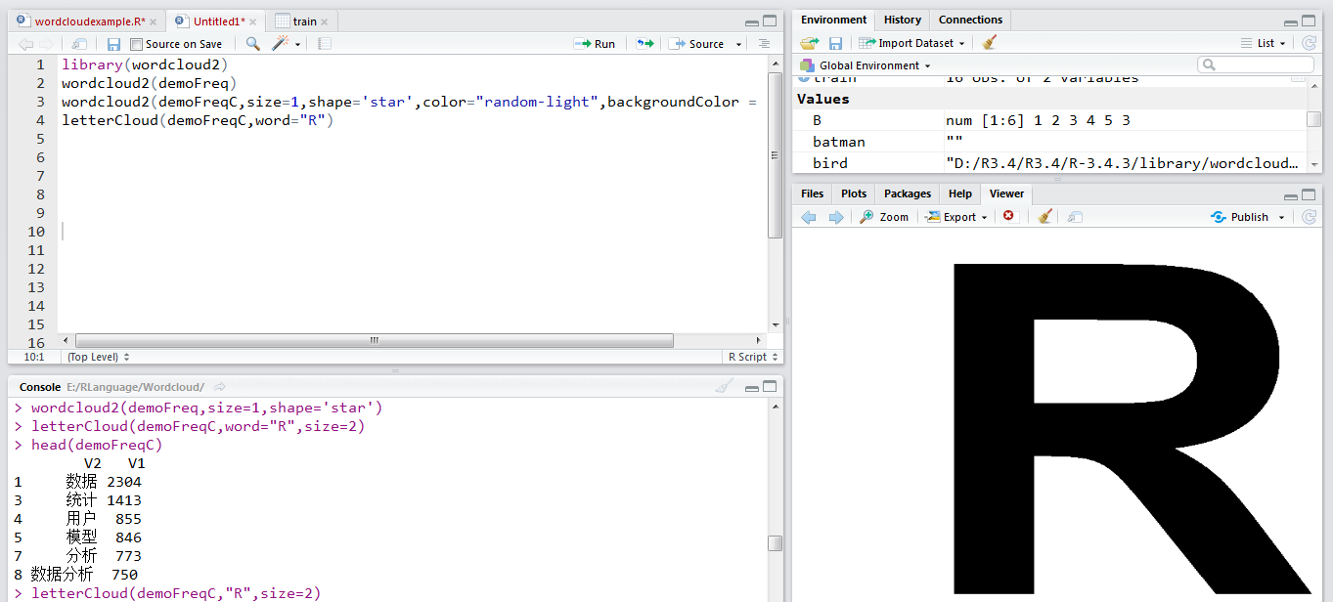The width and height of the screenshot is (1333, 602).
Task: Click the 'bird' variable in Environment
Action: [830, 163]
